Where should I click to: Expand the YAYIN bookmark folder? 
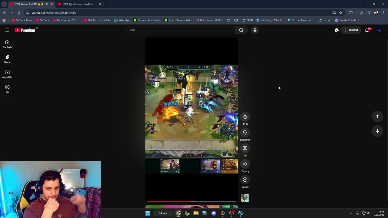pyautogui.click(x=247, y=20)
